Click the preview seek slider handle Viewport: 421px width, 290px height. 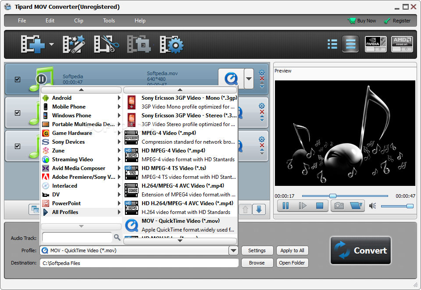point(333,196)
